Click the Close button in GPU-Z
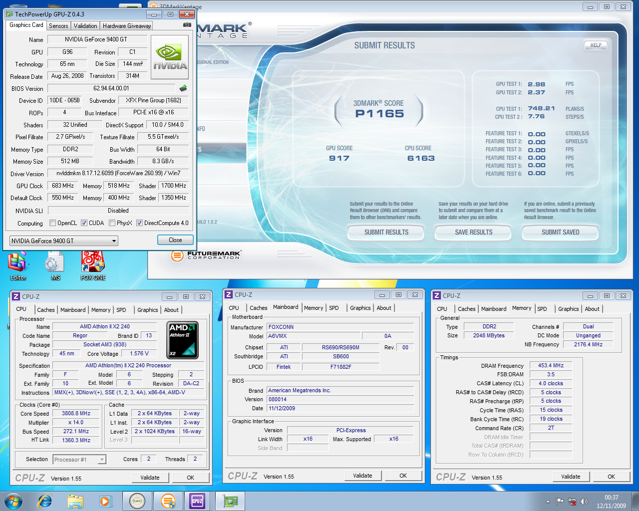The image size is (639, 511). coord(175,240)
